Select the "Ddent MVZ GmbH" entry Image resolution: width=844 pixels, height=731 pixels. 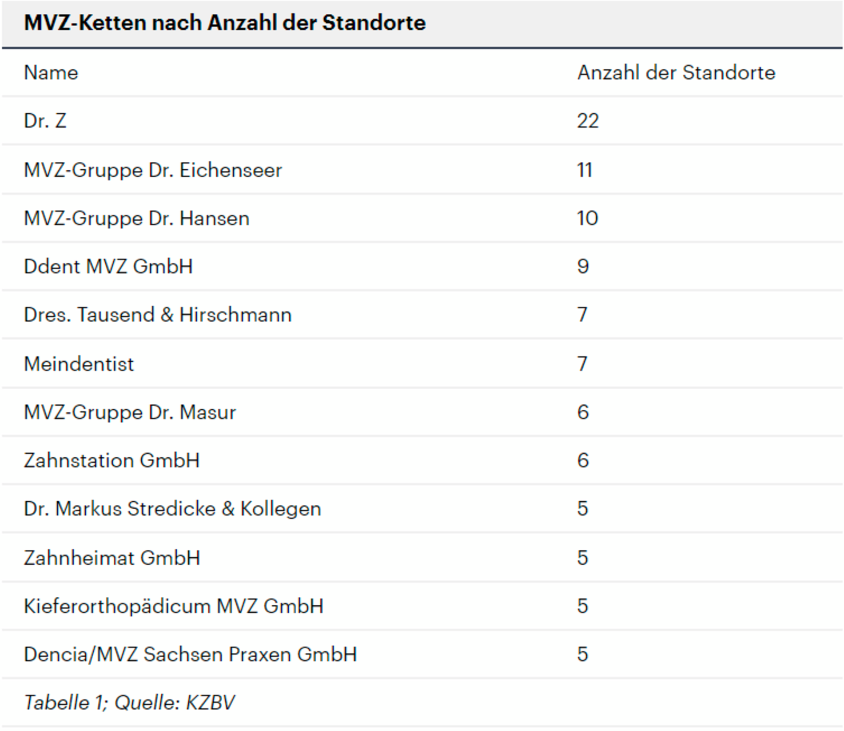(x=108, y=267)
